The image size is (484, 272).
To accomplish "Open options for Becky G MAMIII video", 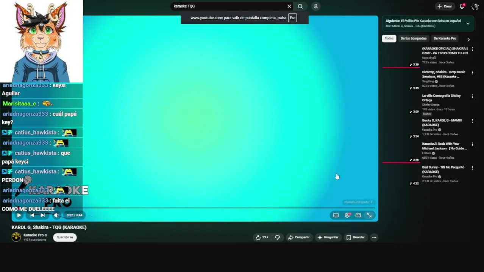I will point(472,121).
